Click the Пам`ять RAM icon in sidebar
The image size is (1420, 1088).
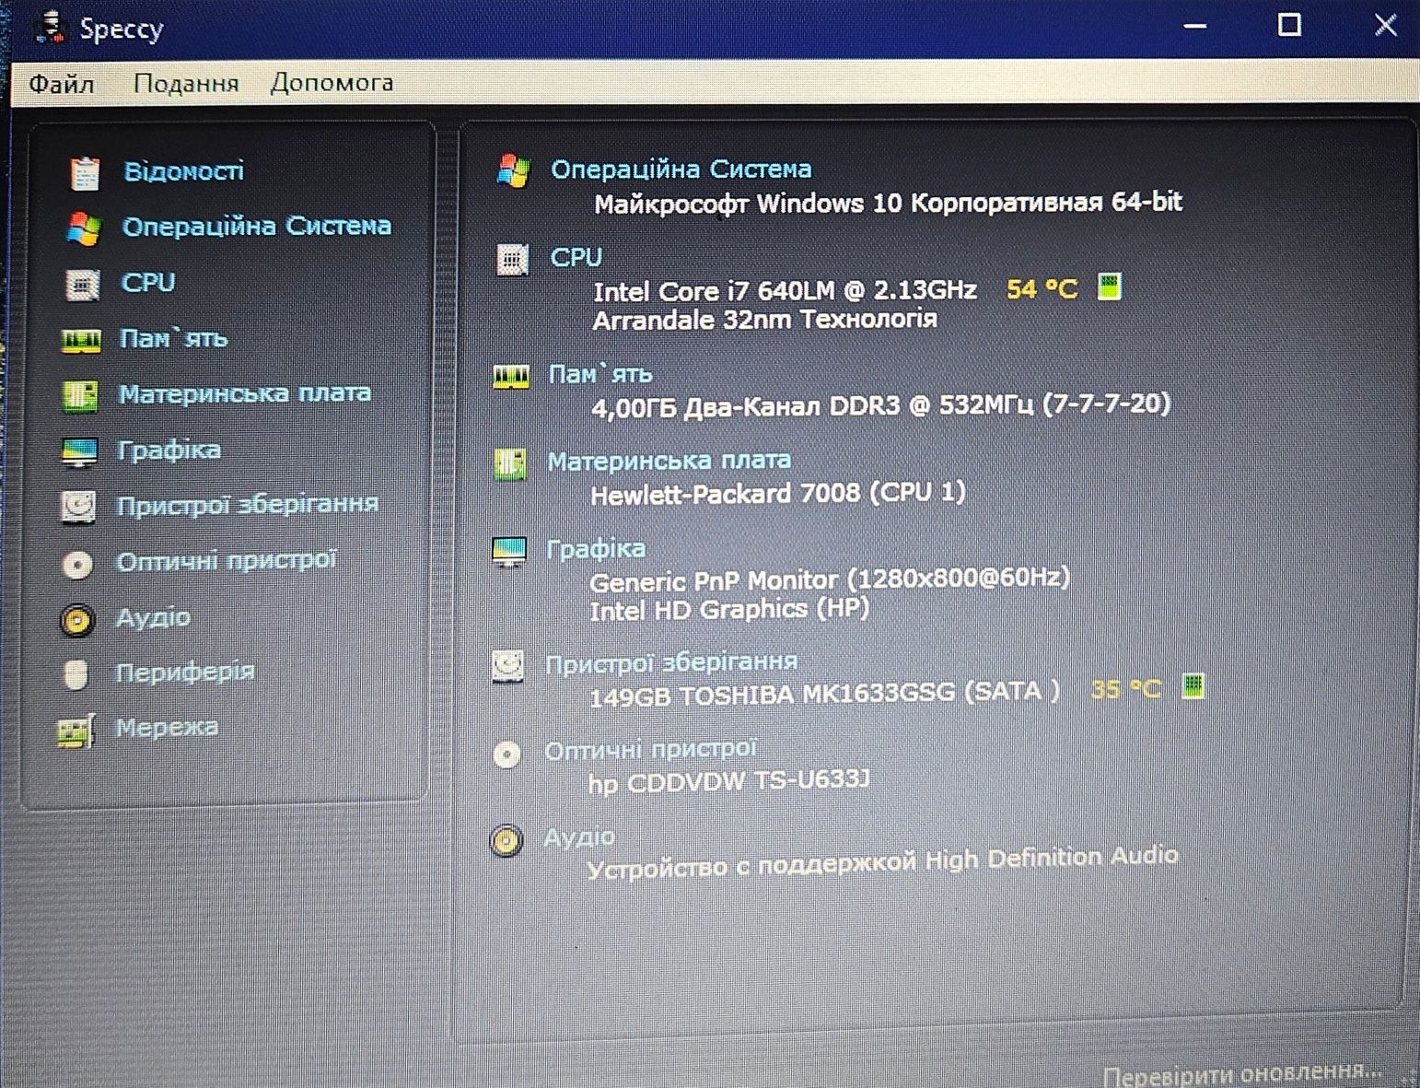point(81,341)
